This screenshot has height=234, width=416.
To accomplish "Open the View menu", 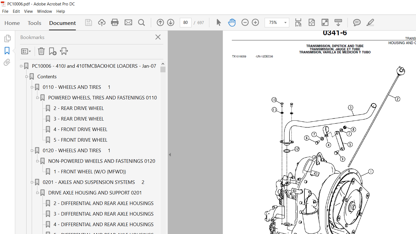I will [28, 11].
